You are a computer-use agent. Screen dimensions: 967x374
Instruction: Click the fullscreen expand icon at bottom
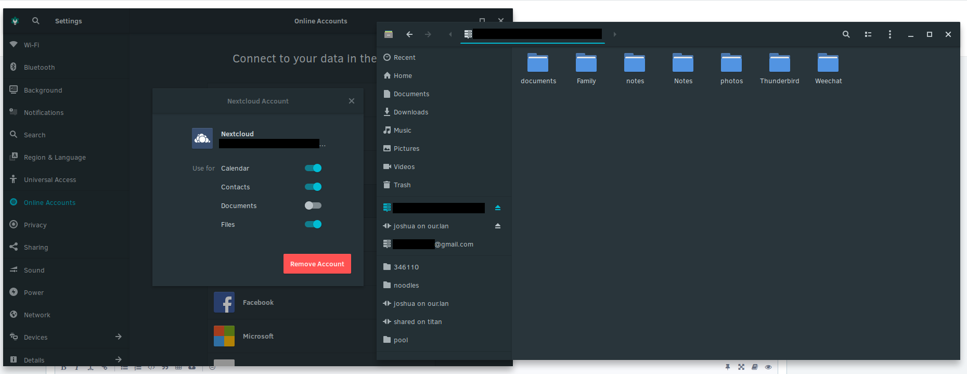click(741, 367)
